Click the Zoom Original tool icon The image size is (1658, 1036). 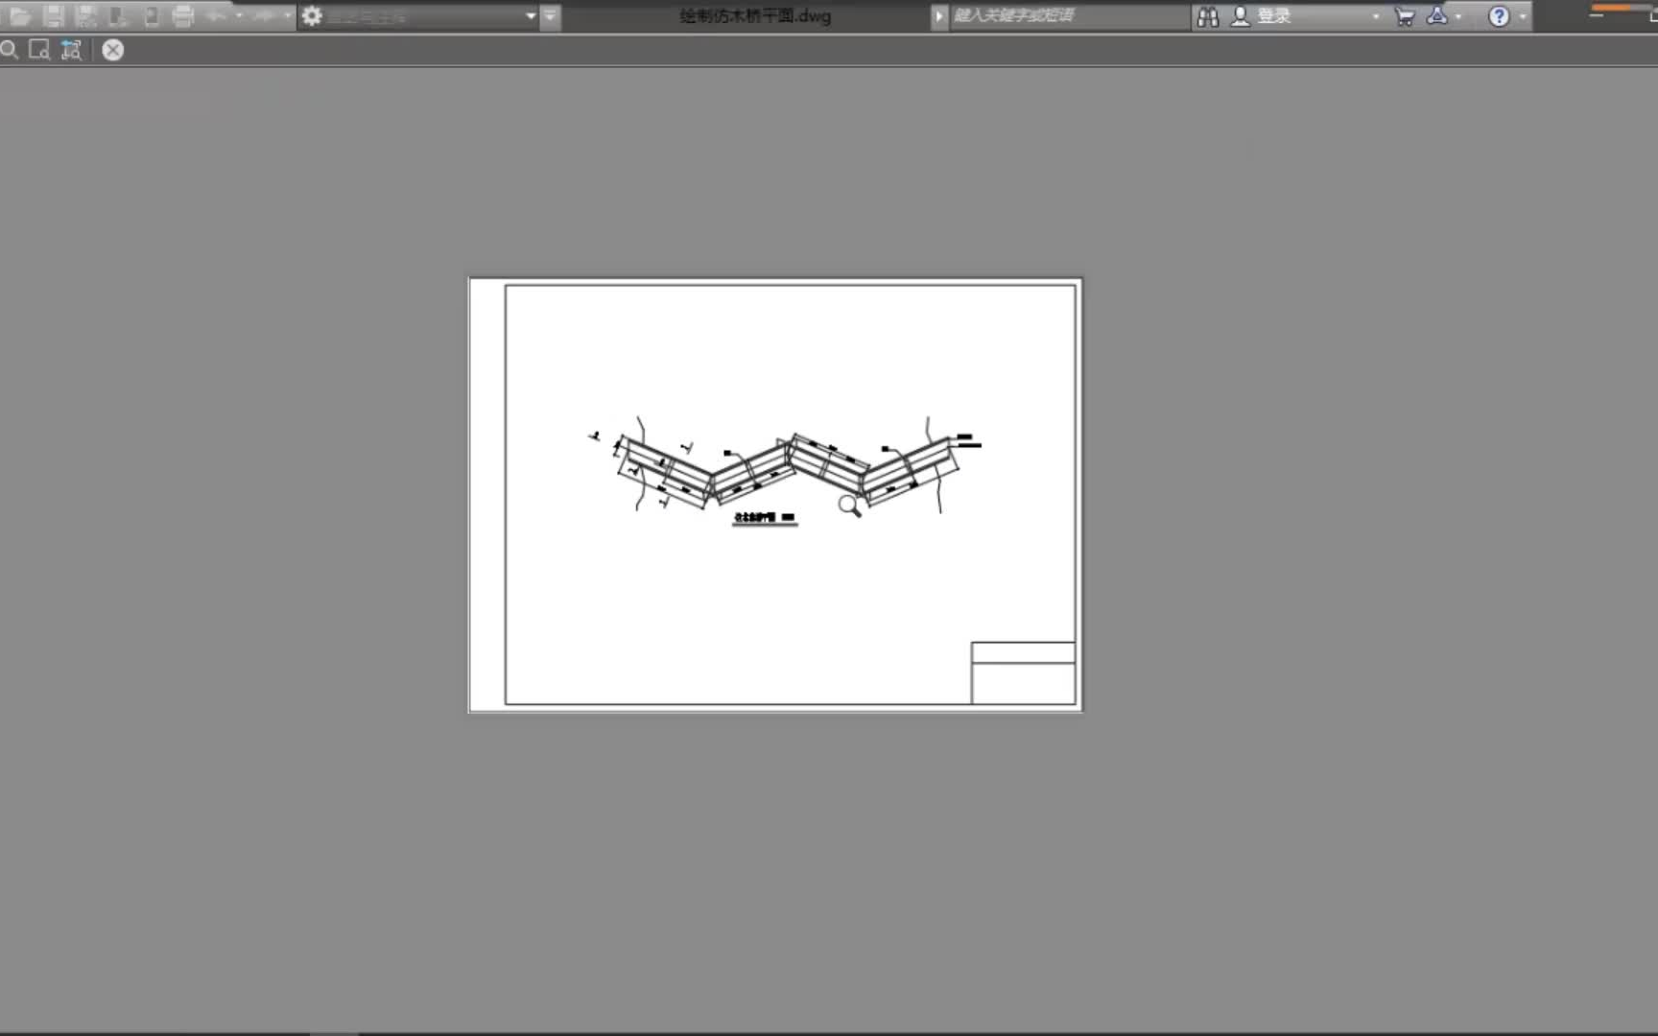72,50
